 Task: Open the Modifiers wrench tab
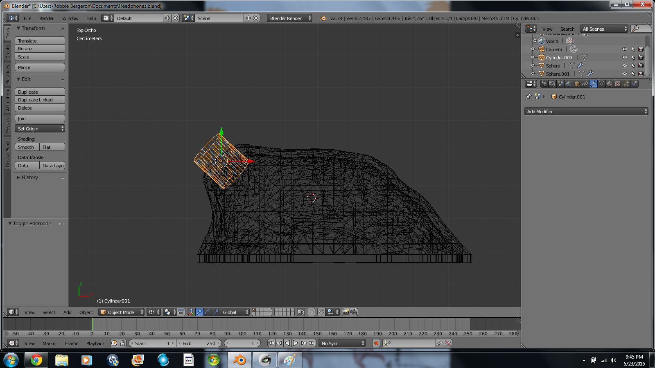click(x=593, y=84)
